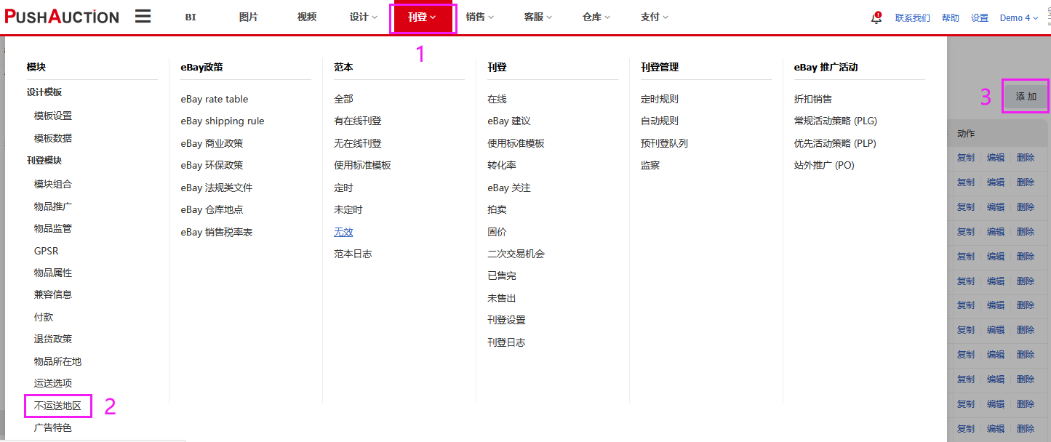The image size is (1051, 442).
Task: Open 广告特色 module
Action: pos(53,427)
